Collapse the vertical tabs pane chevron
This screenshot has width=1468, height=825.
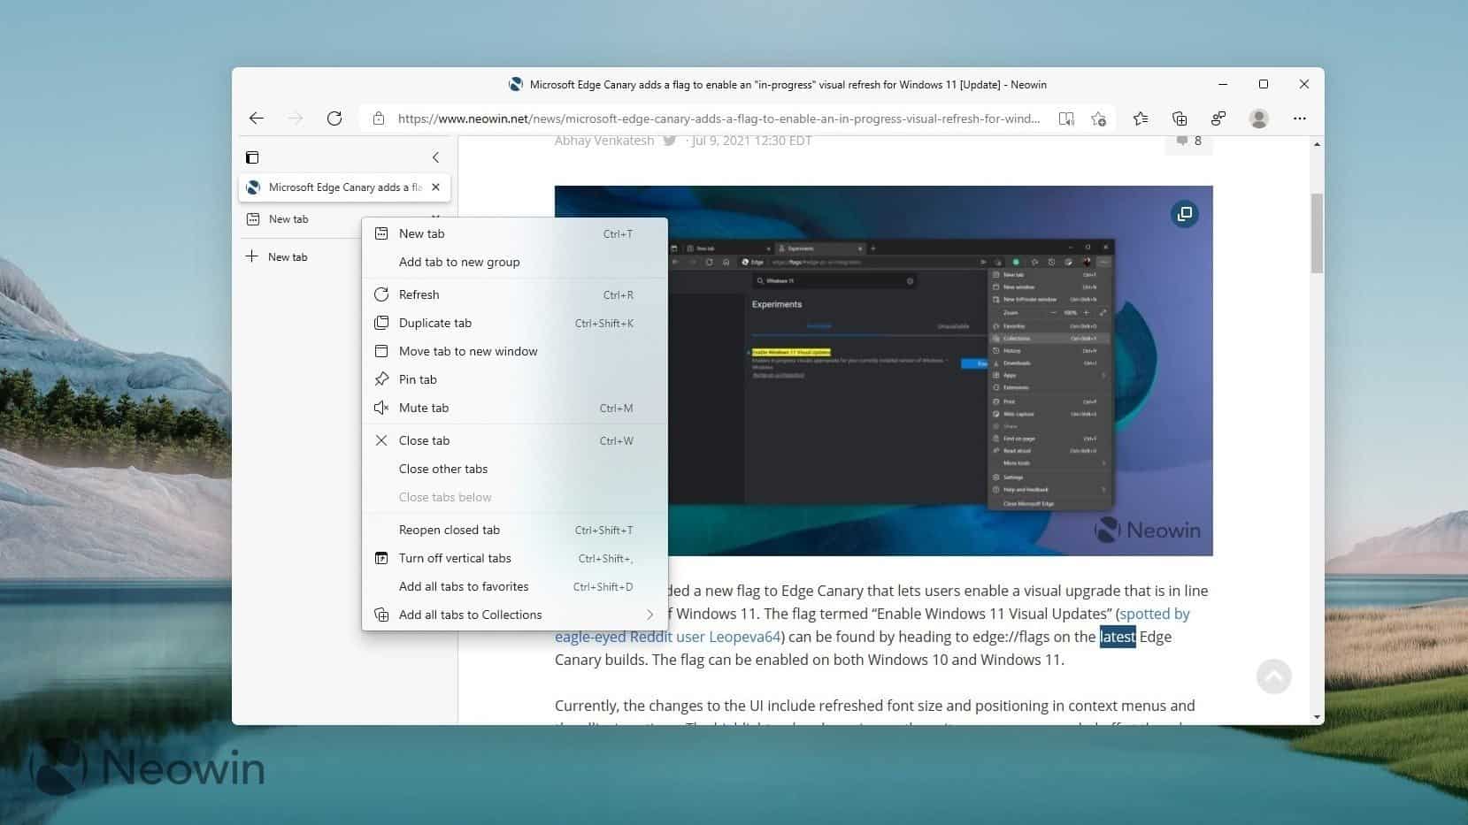tap(435, 157)
